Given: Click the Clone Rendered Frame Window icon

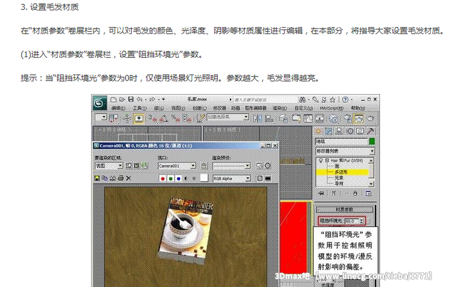Looking at the screenshot, I should 113,178.
